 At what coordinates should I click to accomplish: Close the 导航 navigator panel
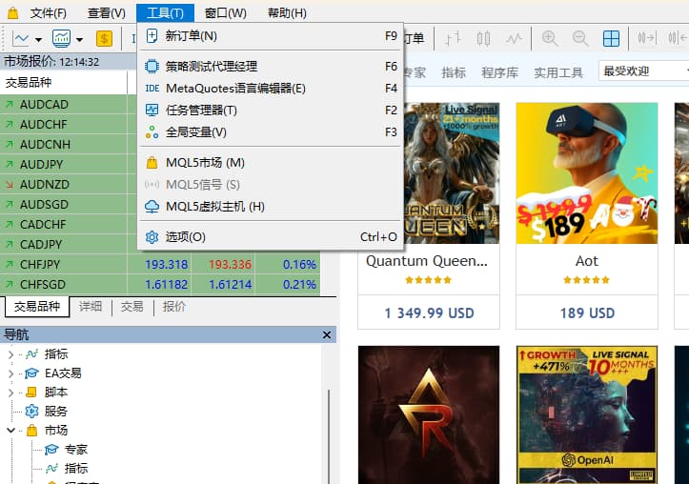point(327,334)
